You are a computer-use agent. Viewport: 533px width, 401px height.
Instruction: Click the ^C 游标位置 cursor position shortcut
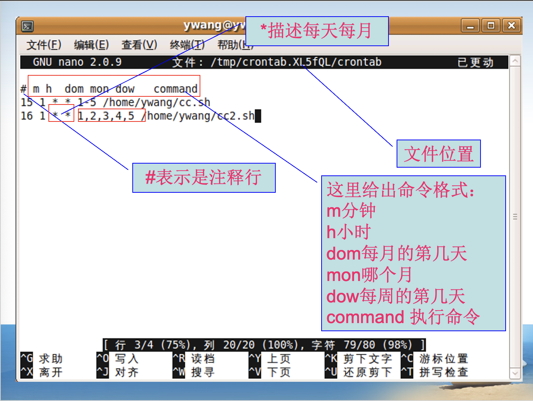click(435, 359)
